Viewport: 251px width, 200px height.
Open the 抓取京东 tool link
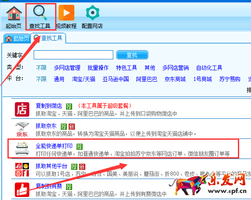[46, 126]
